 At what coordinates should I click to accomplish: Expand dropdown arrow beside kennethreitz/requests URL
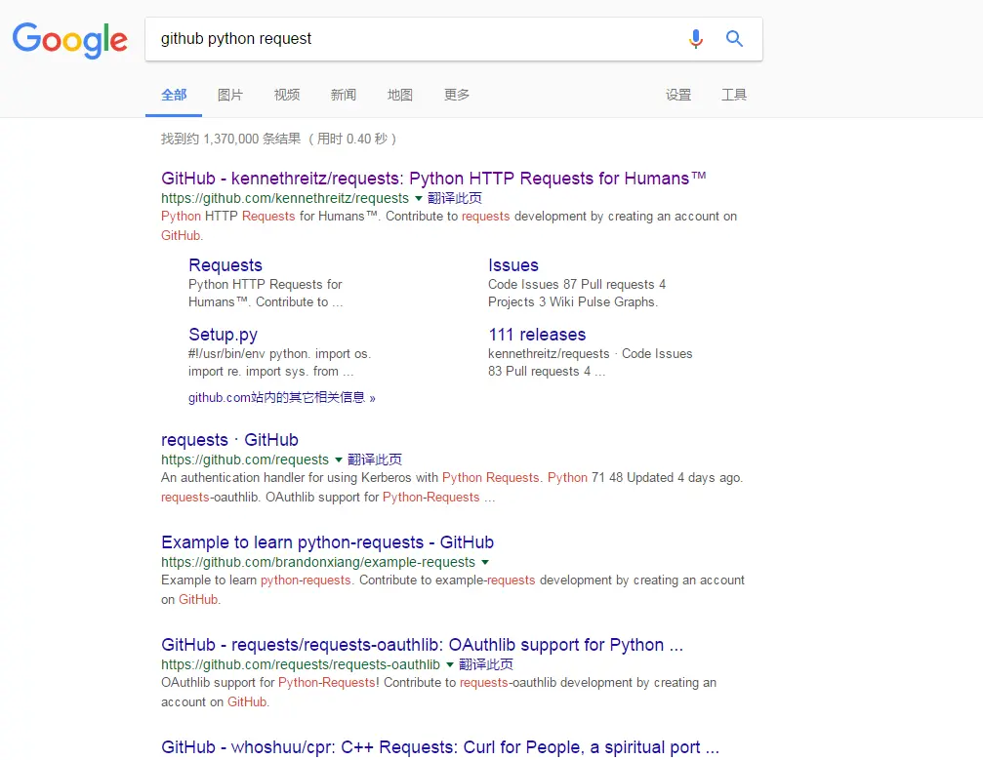click(x=418, y=199)
